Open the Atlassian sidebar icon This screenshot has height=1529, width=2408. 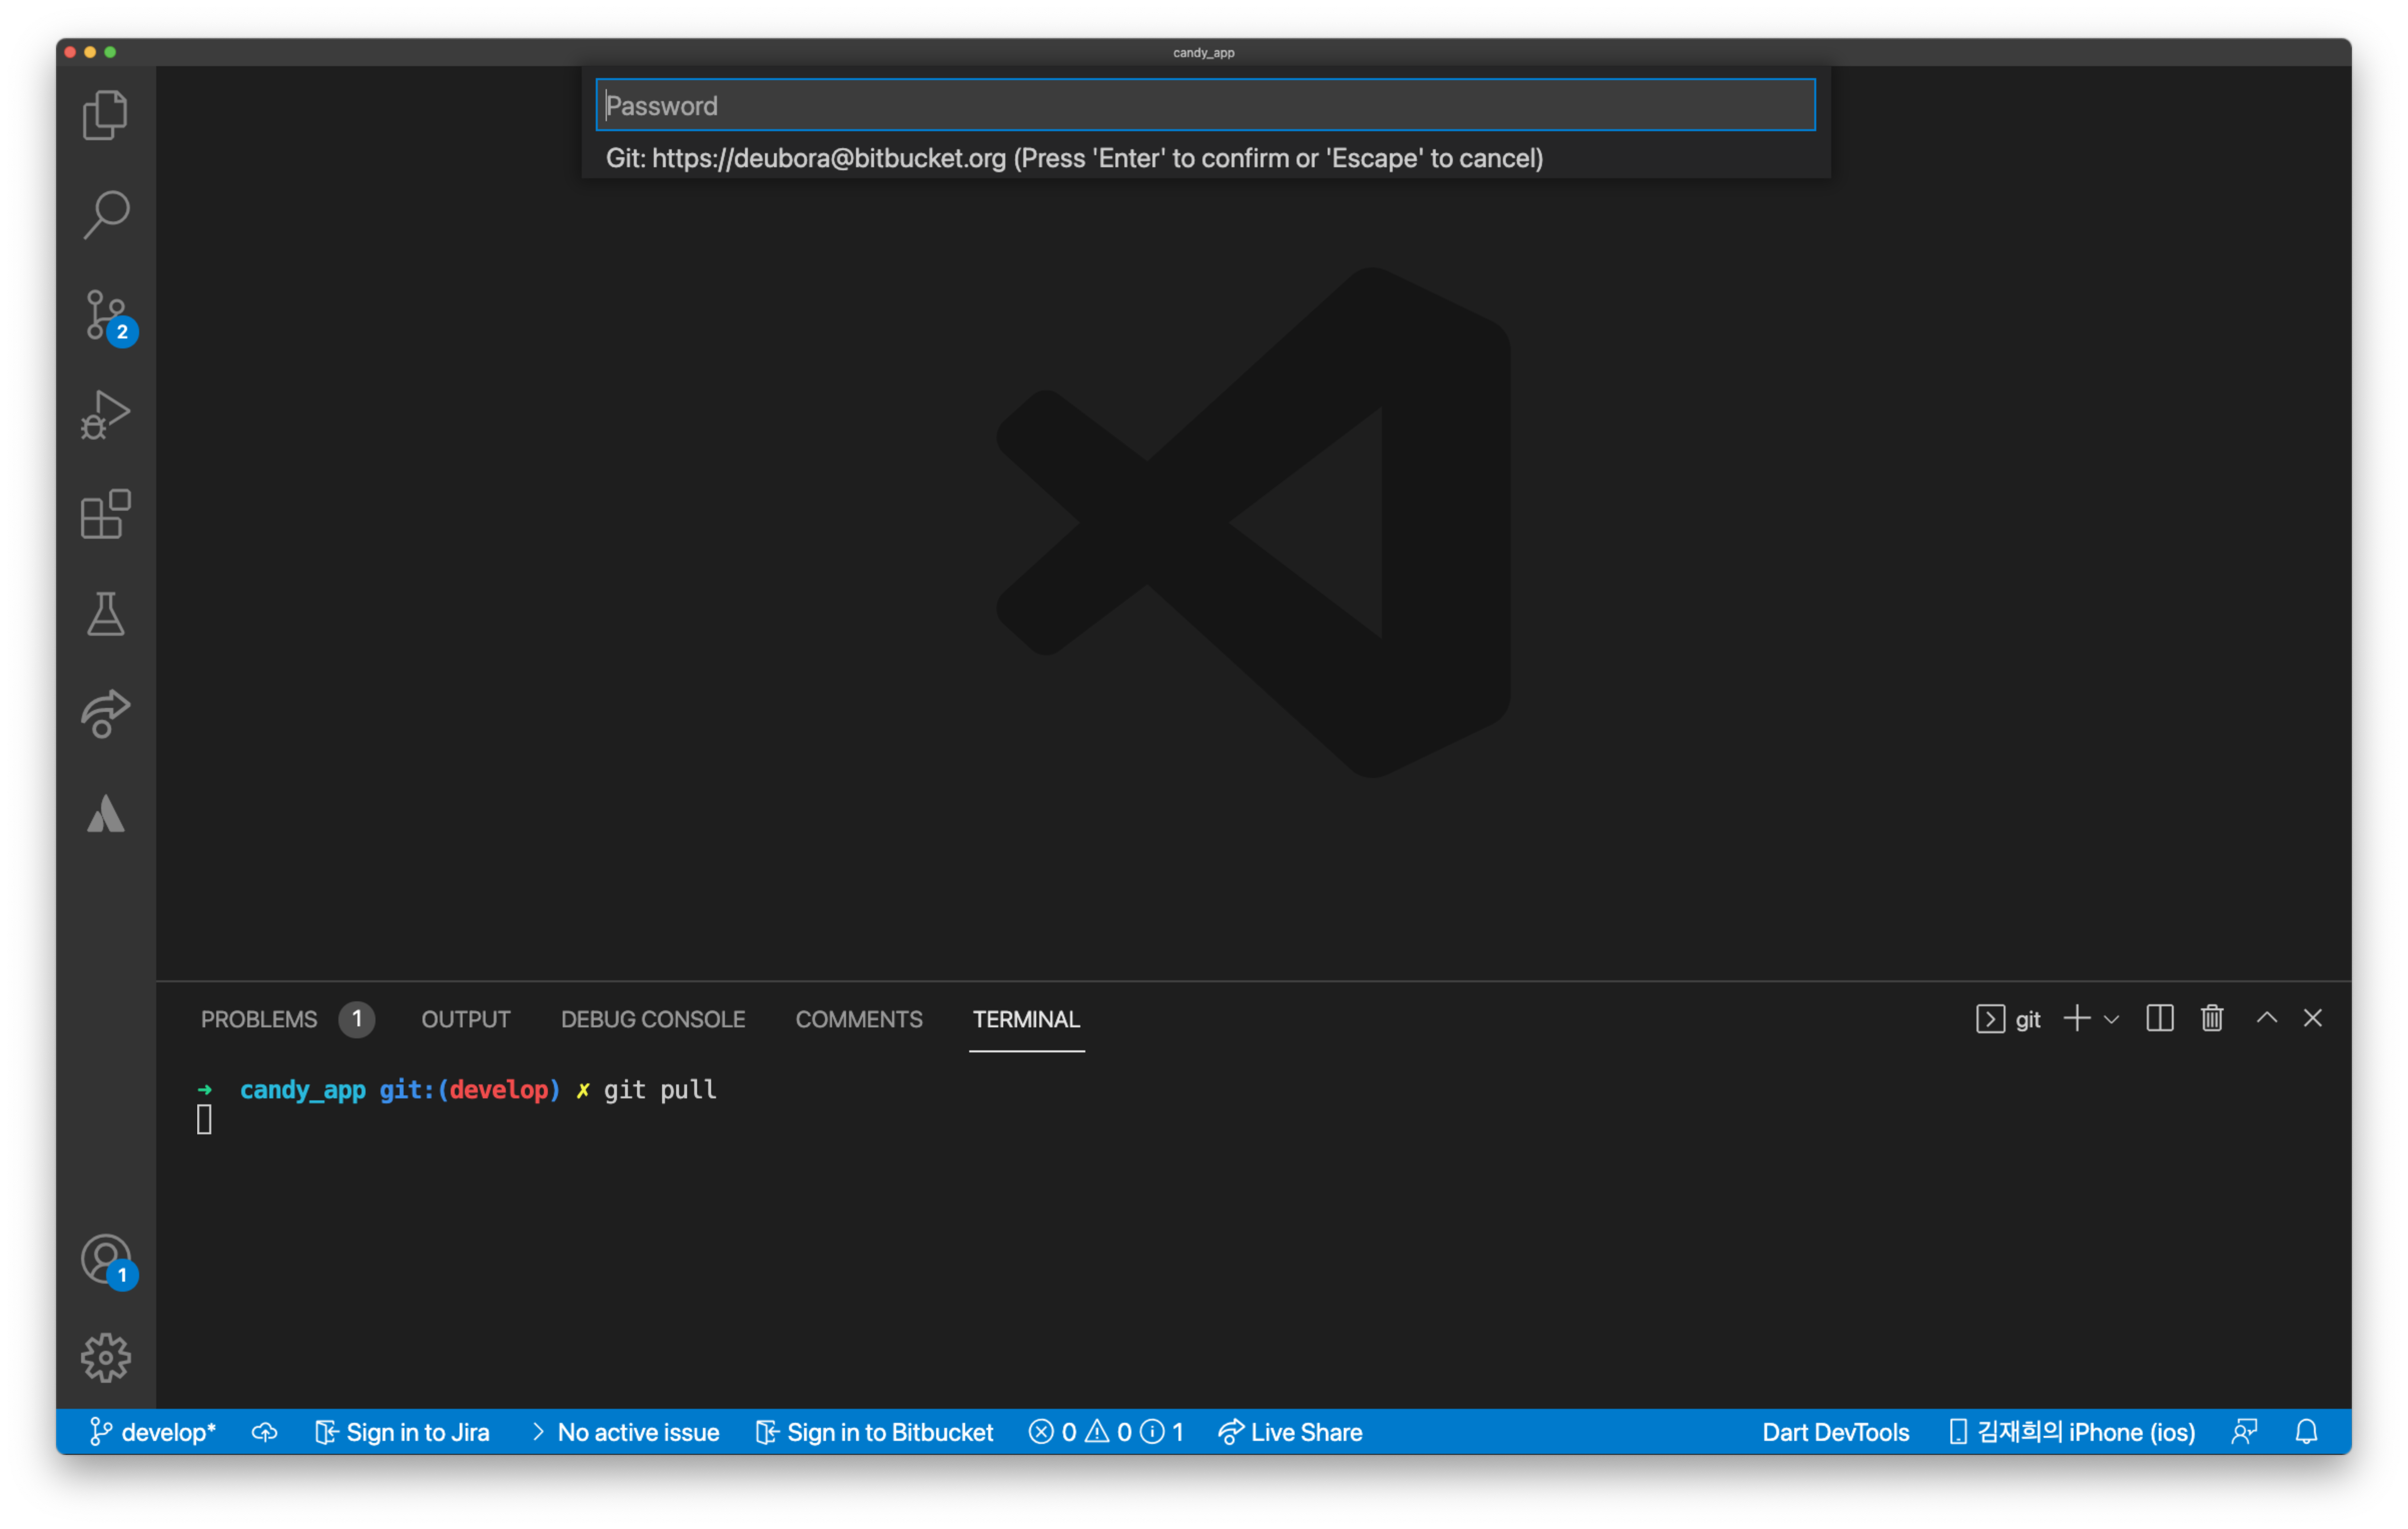pyautogui.click(x=105, y=814)
